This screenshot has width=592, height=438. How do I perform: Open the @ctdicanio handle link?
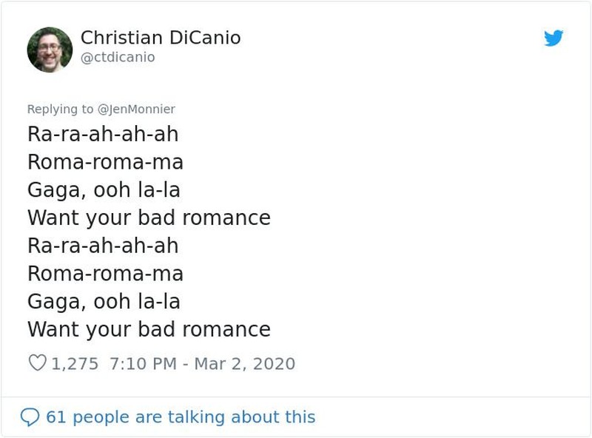(117, 57)
